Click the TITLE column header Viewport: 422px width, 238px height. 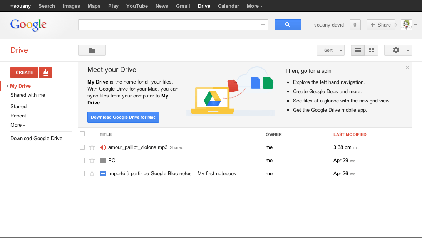click(x=105, y=134)
